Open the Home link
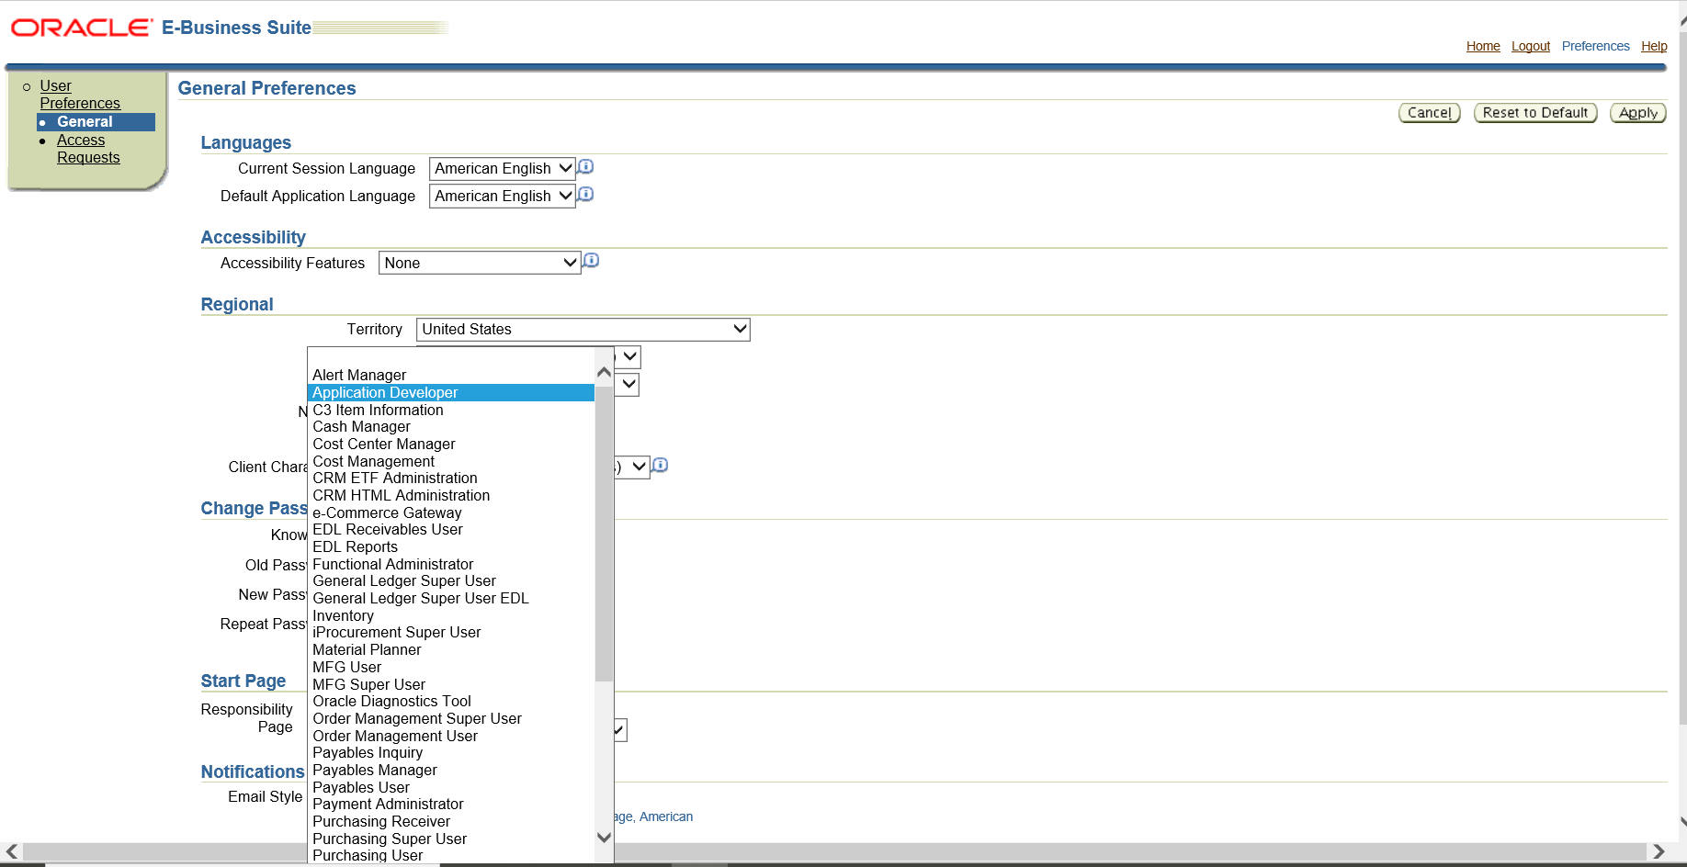 [1483, 47]
